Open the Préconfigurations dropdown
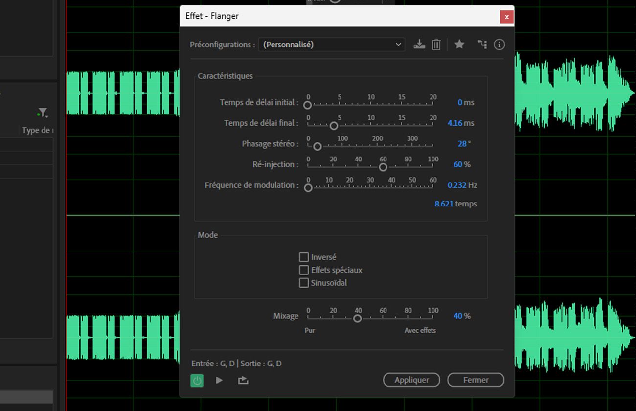This screenshot has width=636, height=411. (x=332, y=44)
